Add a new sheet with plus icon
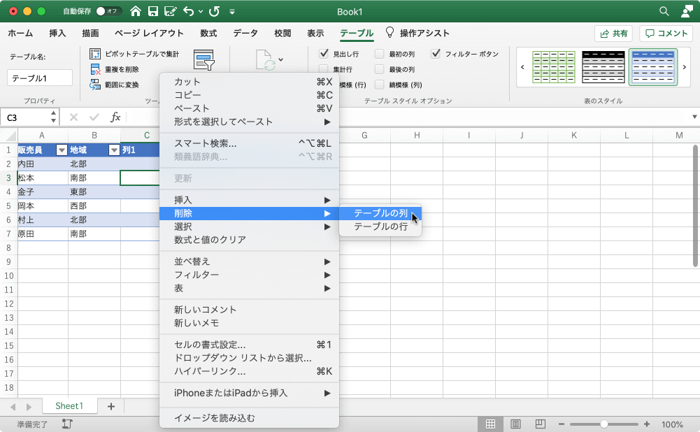 pos(111,406)
